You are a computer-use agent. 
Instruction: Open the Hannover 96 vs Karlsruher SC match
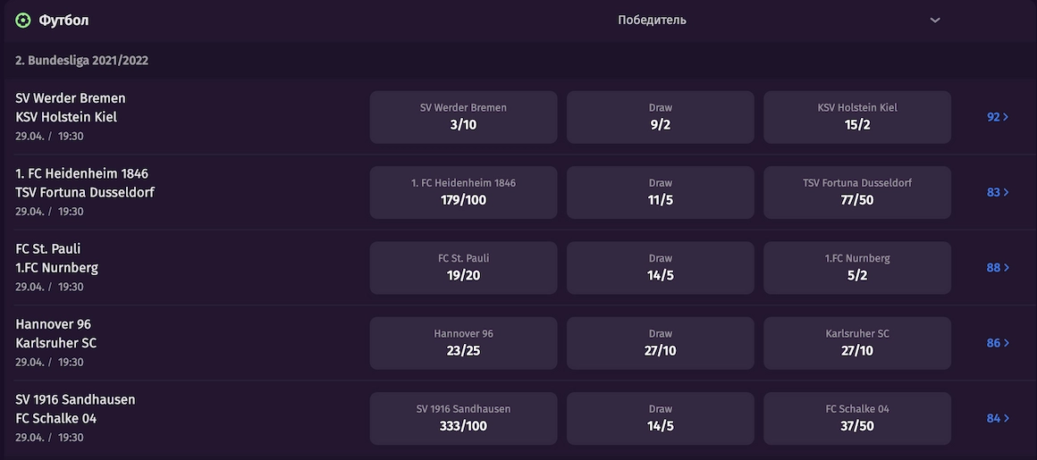point(56,342)
